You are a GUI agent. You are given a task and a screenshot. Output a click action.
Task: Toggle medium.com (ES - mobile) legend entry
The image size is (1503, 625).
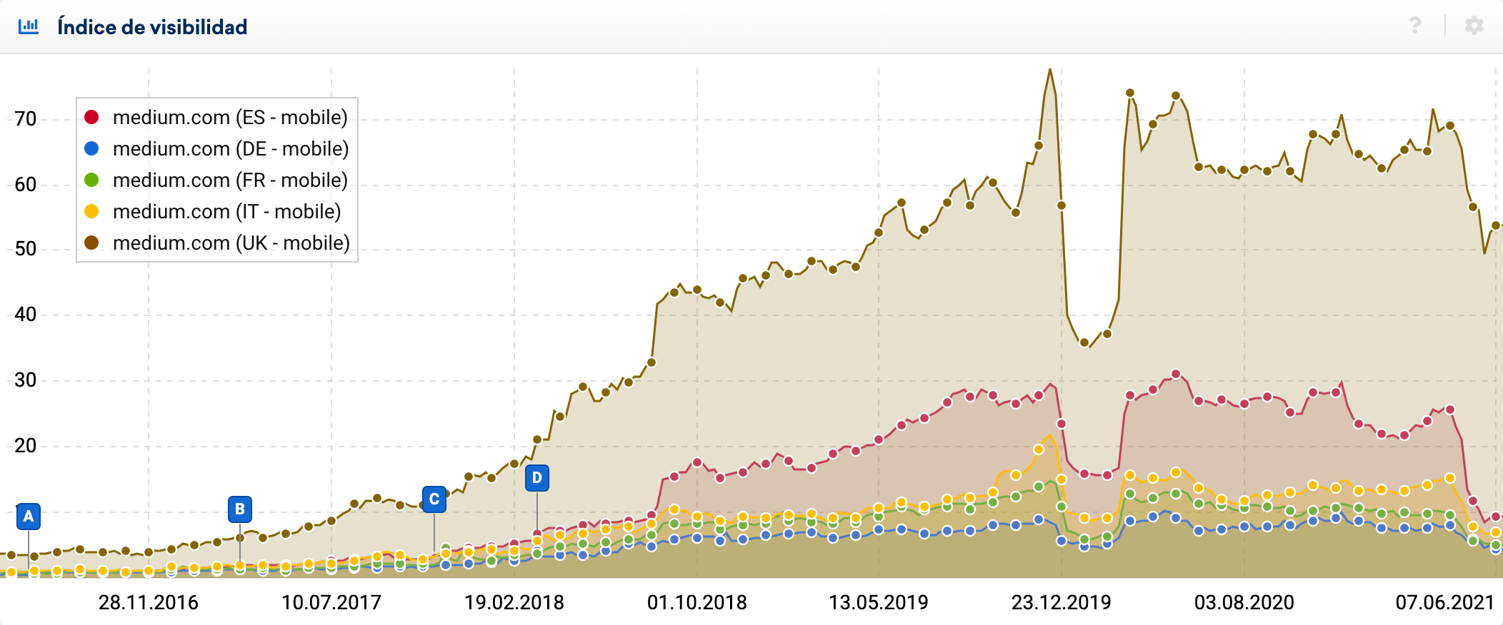[x=229, y=117]
